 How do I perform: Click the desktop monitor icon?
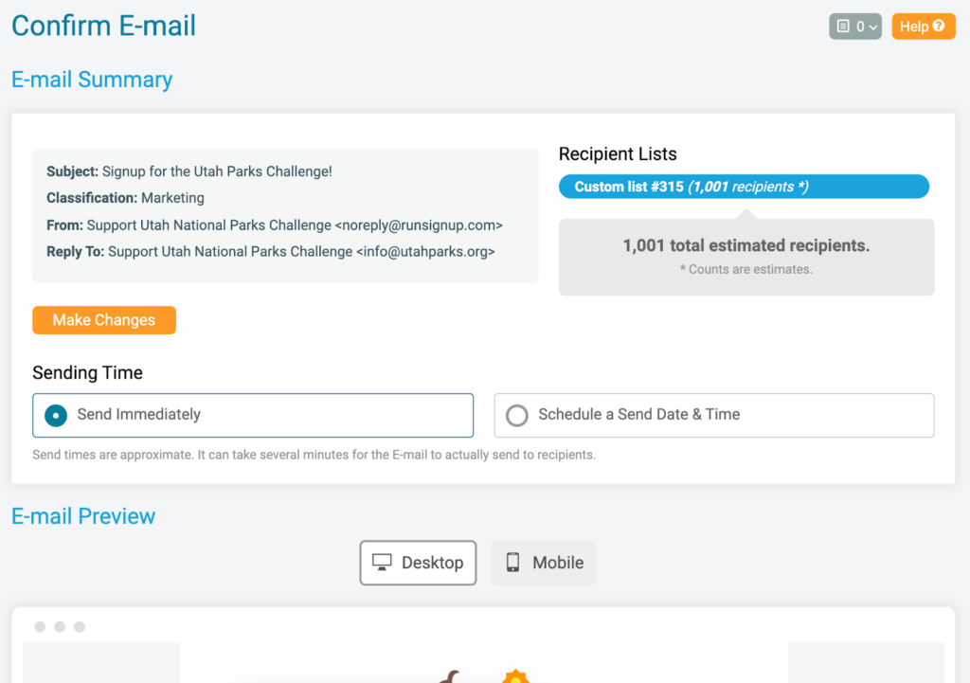click(382, 563)
